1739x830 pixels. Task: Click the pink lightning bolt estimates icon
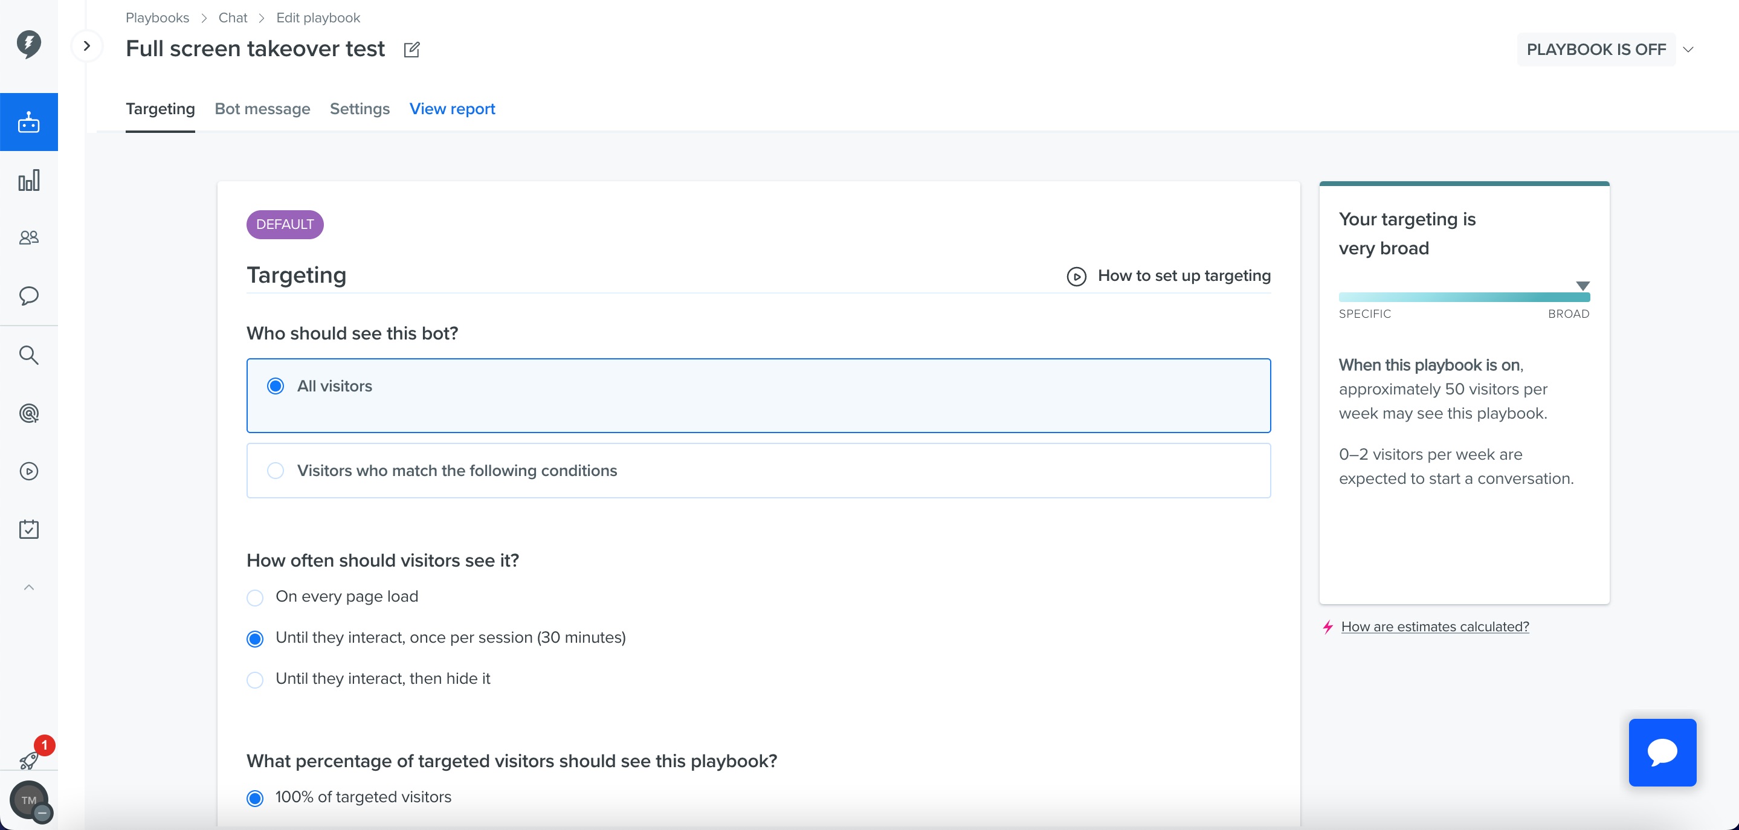pos(1327,627)
